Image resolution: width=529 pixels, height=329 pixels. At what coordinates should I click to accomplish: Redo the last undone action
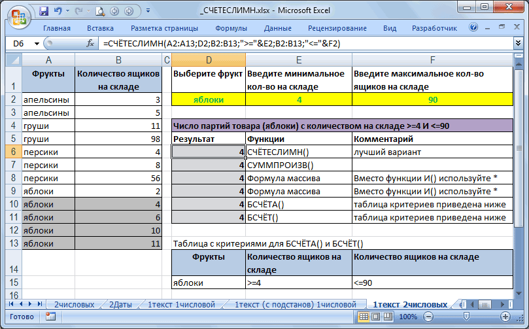78,12
